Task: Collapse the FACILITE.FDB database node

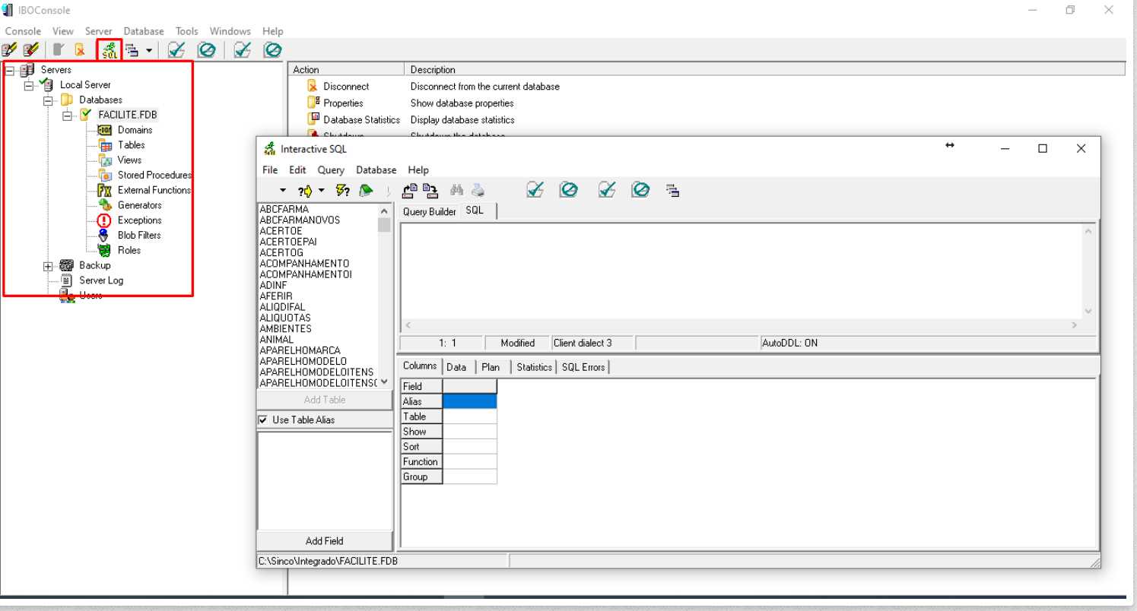Action: (x=67, y=116)
